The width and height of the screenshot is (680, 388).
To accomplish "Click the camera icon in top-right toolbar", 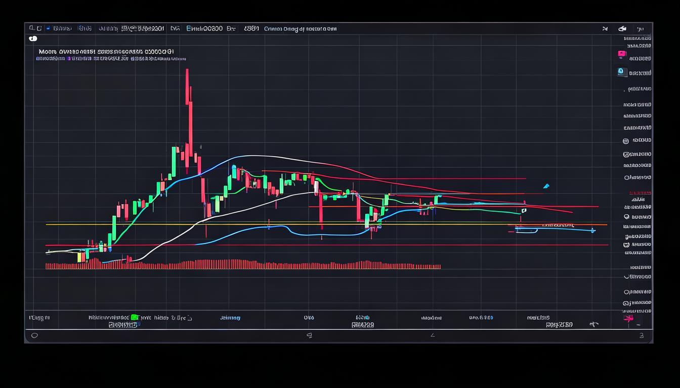I will point(623,29).
